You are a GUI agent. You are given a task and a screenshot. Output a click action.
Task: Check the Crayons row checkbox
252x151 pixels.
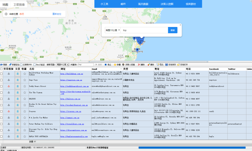1,111
